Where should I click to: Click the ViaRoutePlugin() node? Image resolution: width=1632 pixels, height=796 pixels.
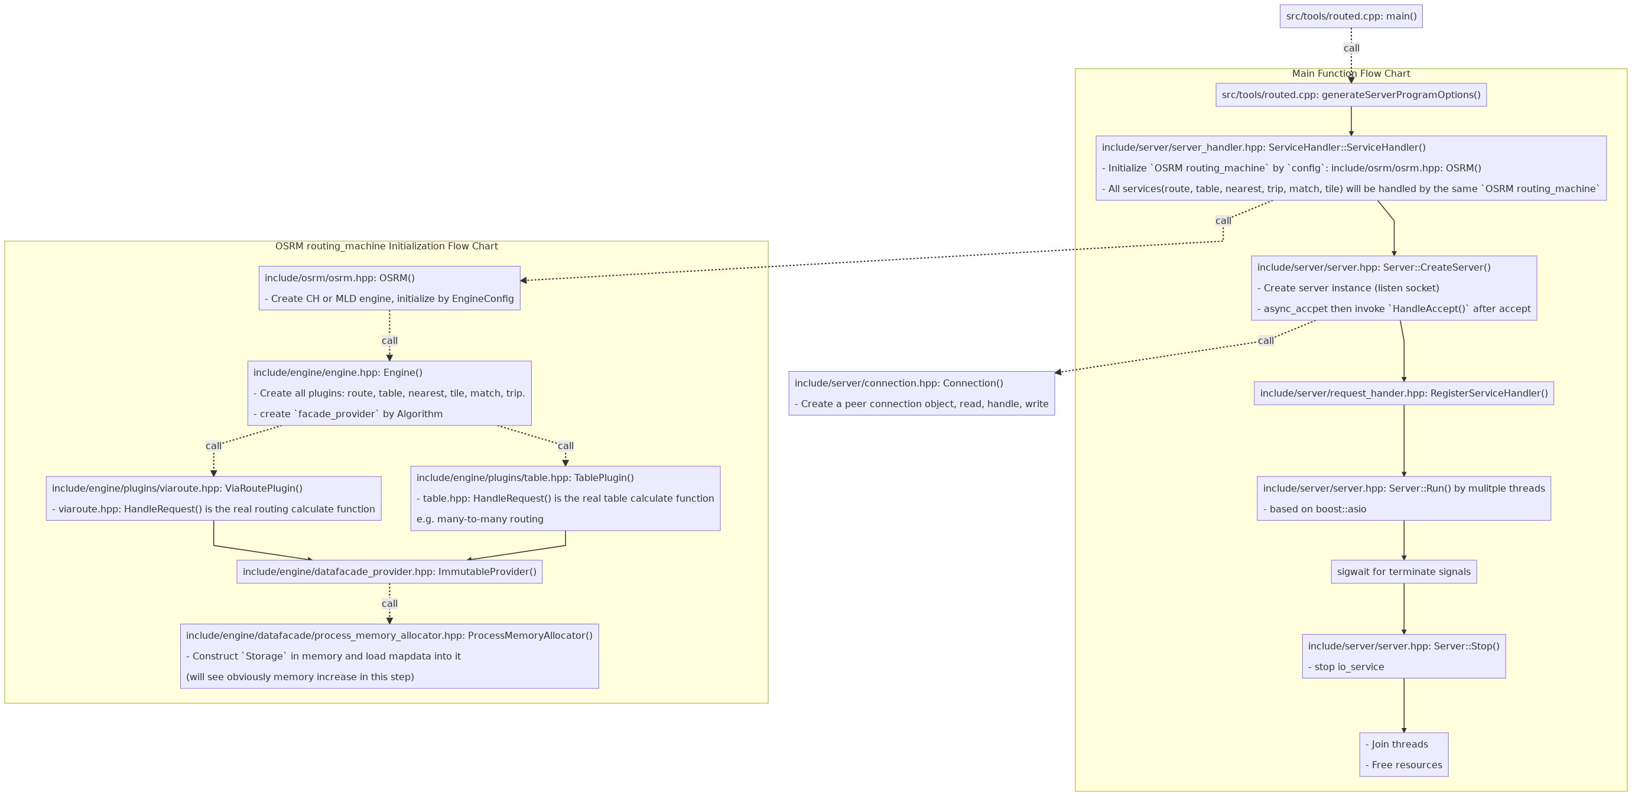tap(213, 499)
